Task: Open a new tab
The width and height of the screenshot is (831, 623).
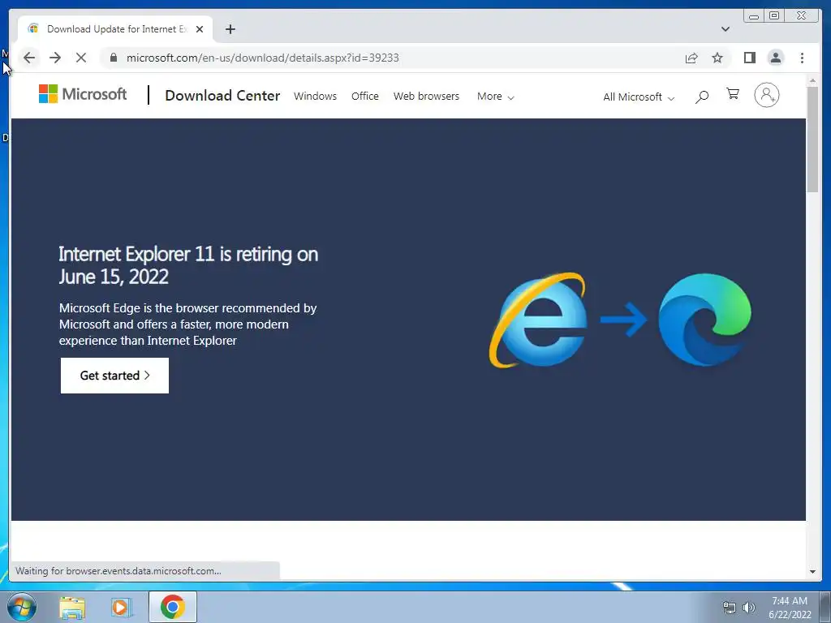Action: 230,29
